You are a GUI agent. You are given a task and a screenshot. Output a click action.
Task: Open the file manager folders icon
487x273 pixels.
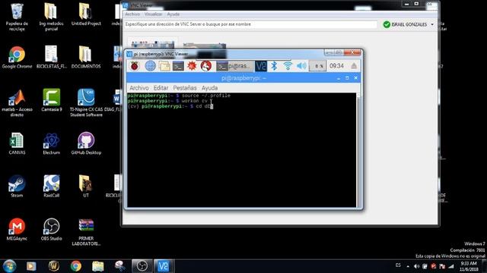164,66
